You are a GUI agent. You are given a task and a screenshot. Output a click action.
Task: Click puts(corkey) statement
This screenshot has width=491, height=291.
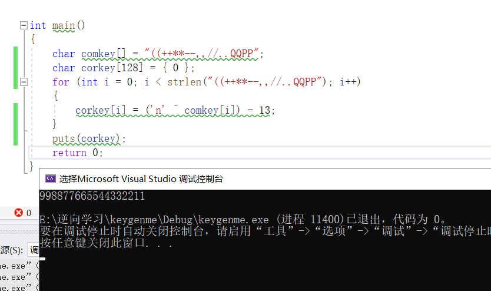[89, 139]
